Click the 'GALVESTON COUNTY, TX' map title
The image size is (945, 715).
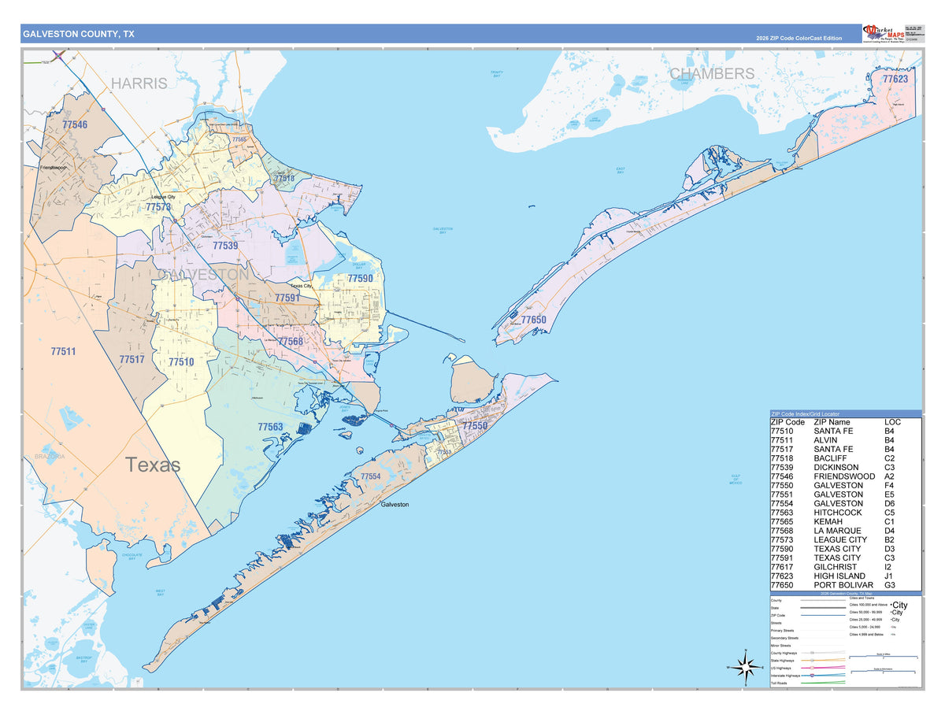point(78,34)
